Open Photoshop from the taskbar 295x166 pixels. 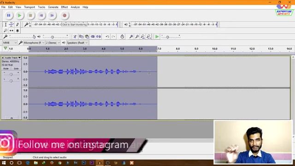point(84,163)
